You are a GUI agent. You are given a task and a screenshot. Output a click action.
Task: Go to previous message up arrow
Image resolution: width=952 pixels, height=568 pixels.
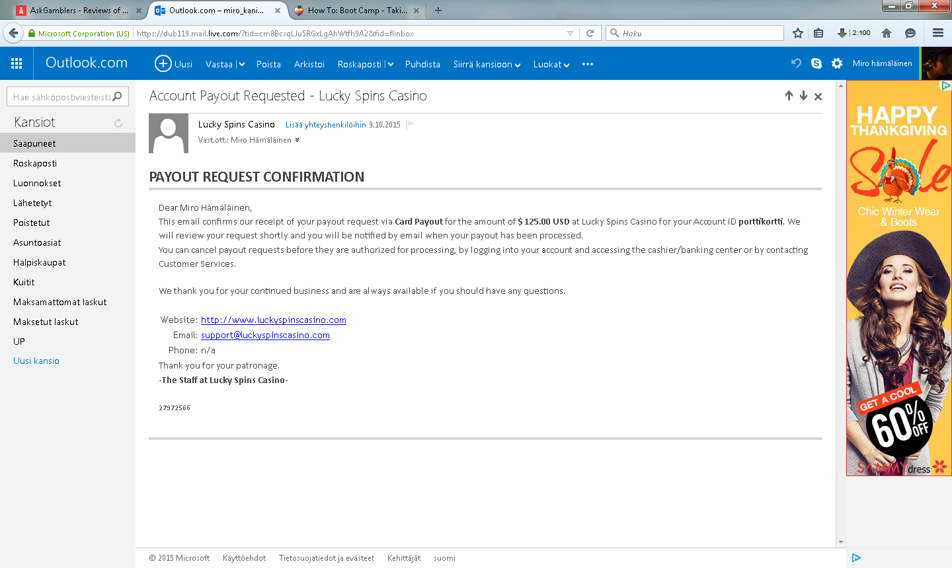click(789, 96)
